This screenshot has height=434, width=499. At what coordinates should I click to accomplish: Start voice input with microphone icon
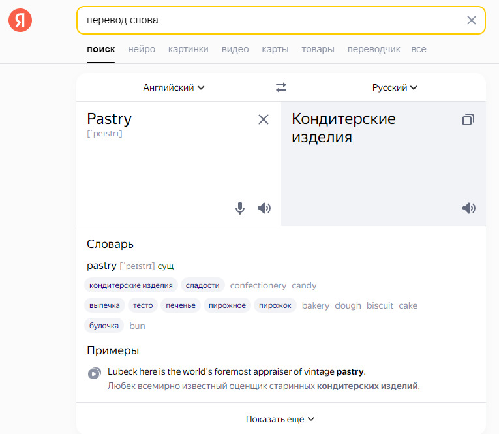click(x=240, y=208)
